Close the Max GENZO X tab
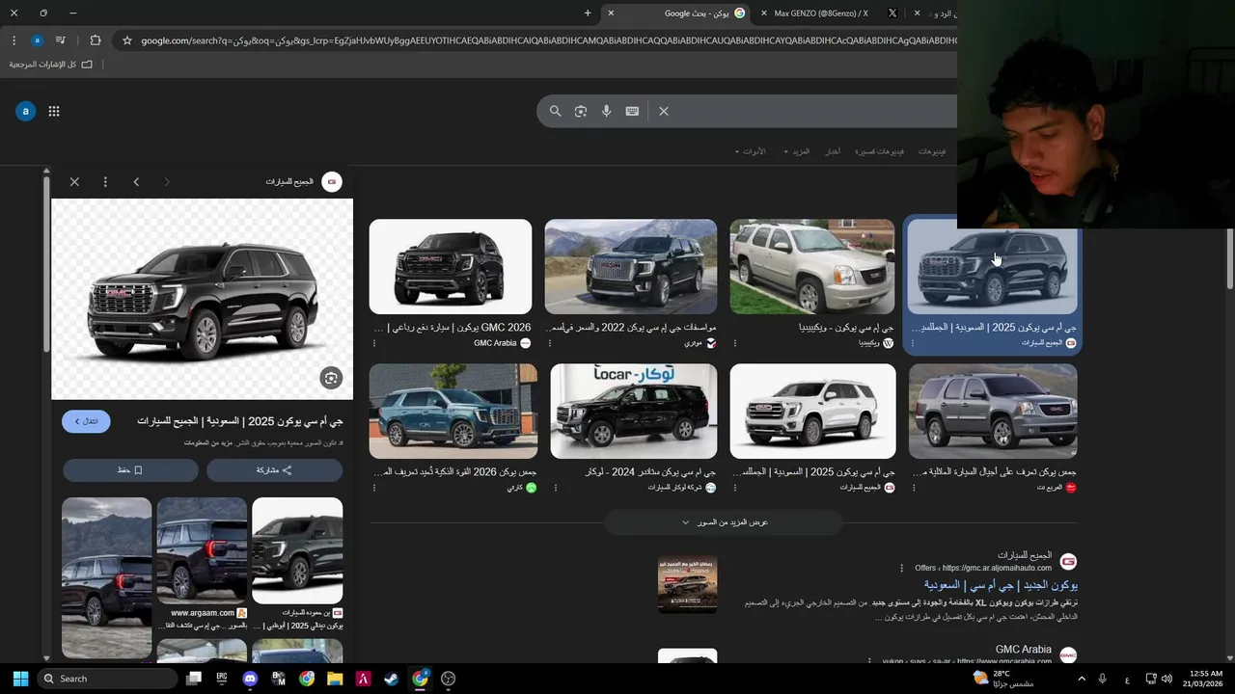The image size is (1235, 694). tap(762, 13)
